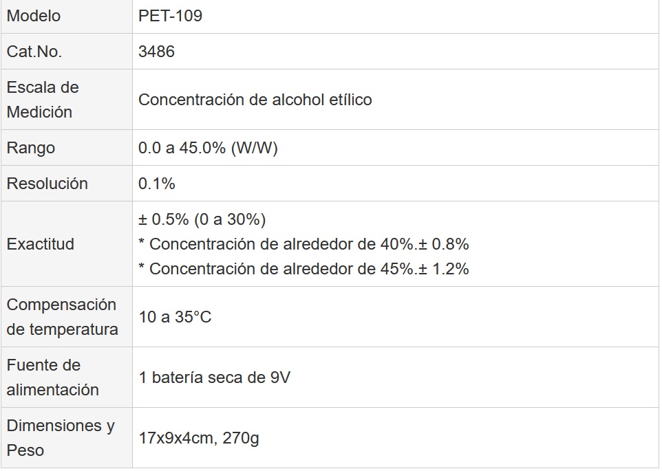Click the Rango row label
Viewport: 662px width, 471px height.
[31, 148]
